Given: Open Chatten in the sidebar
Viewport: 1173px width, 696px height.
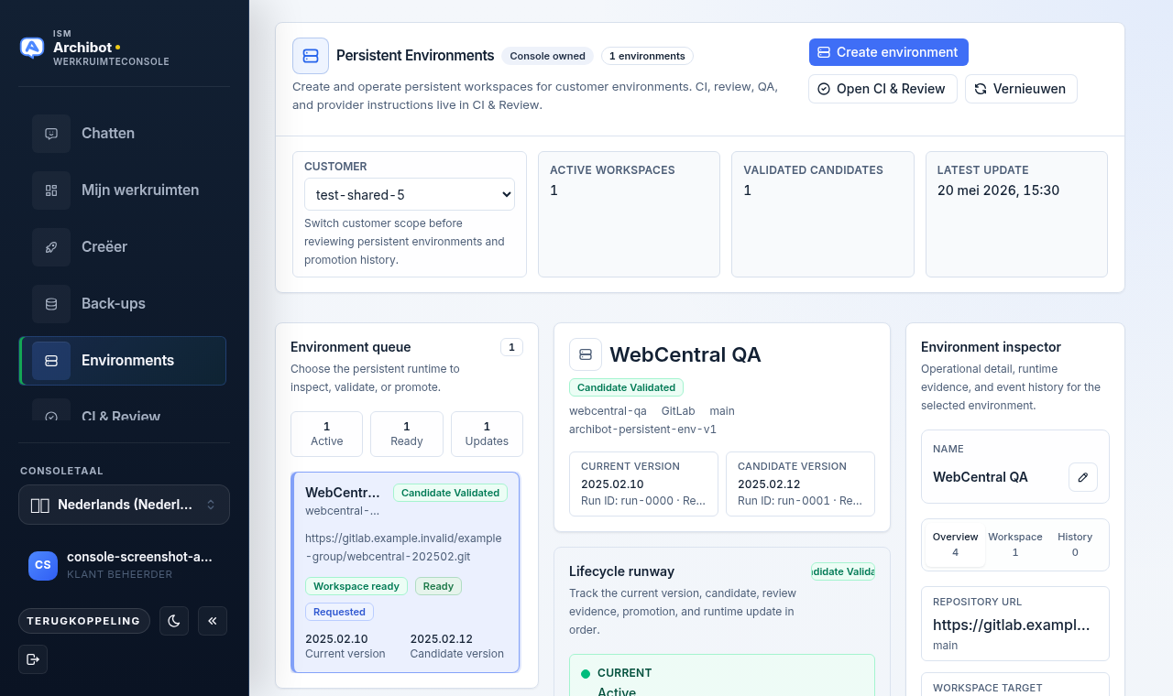Looking at the screenshot, I should tap(123, 134).
